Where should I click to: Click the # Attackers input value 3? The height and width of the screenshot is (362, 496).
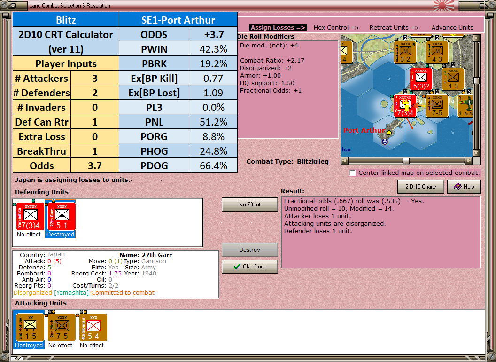94,78
